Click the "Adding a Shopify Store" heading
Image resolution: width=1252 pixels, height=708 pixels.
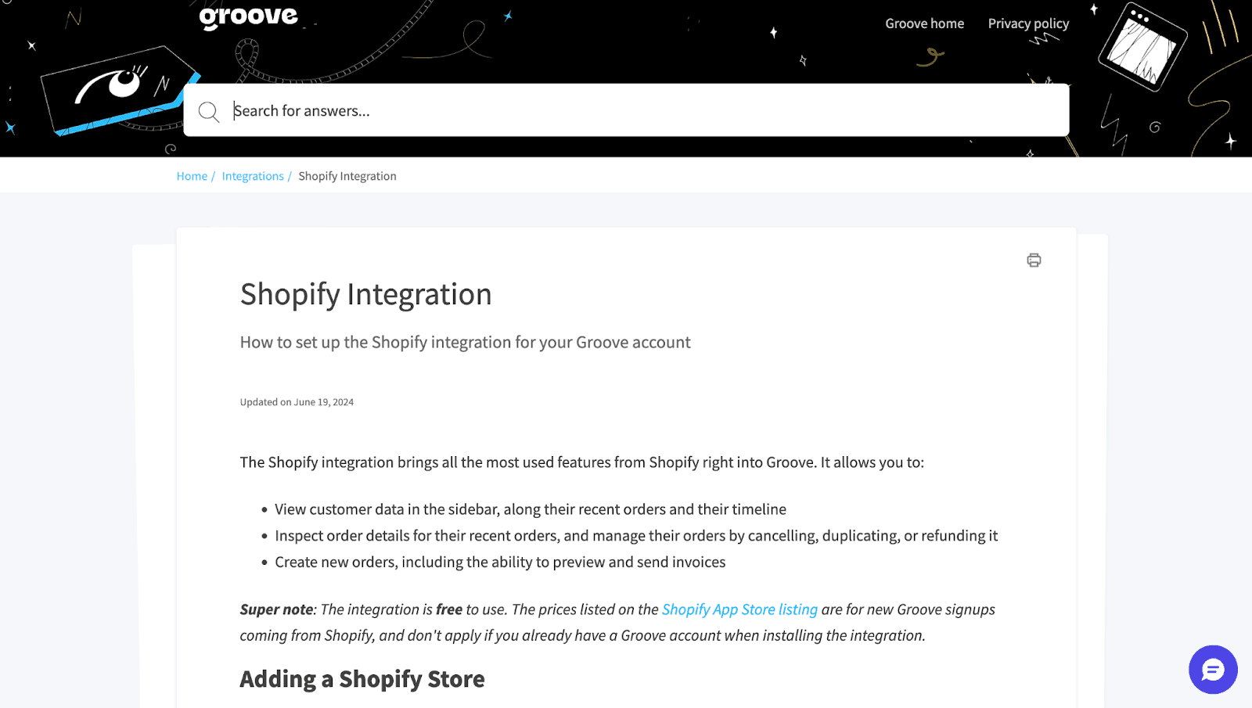pyautogui.click(x=362, y=678)
